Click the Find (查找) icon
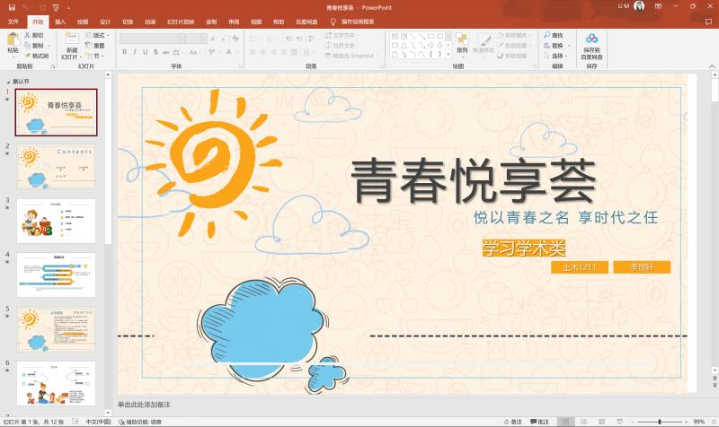The image size is (719, 427). pos(555,35)
